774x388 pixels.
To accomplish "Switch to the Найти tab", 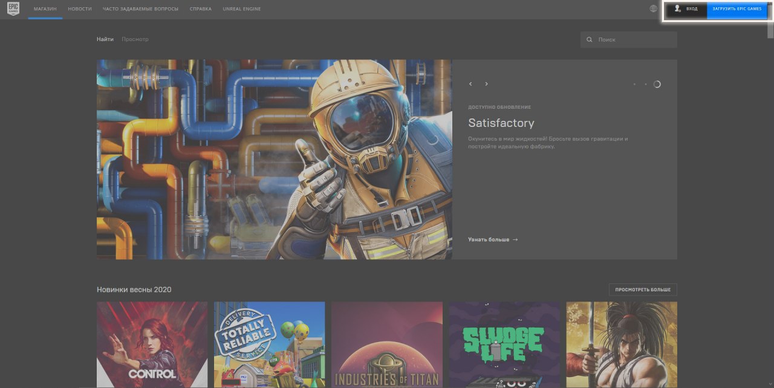I will pos(105,39).
